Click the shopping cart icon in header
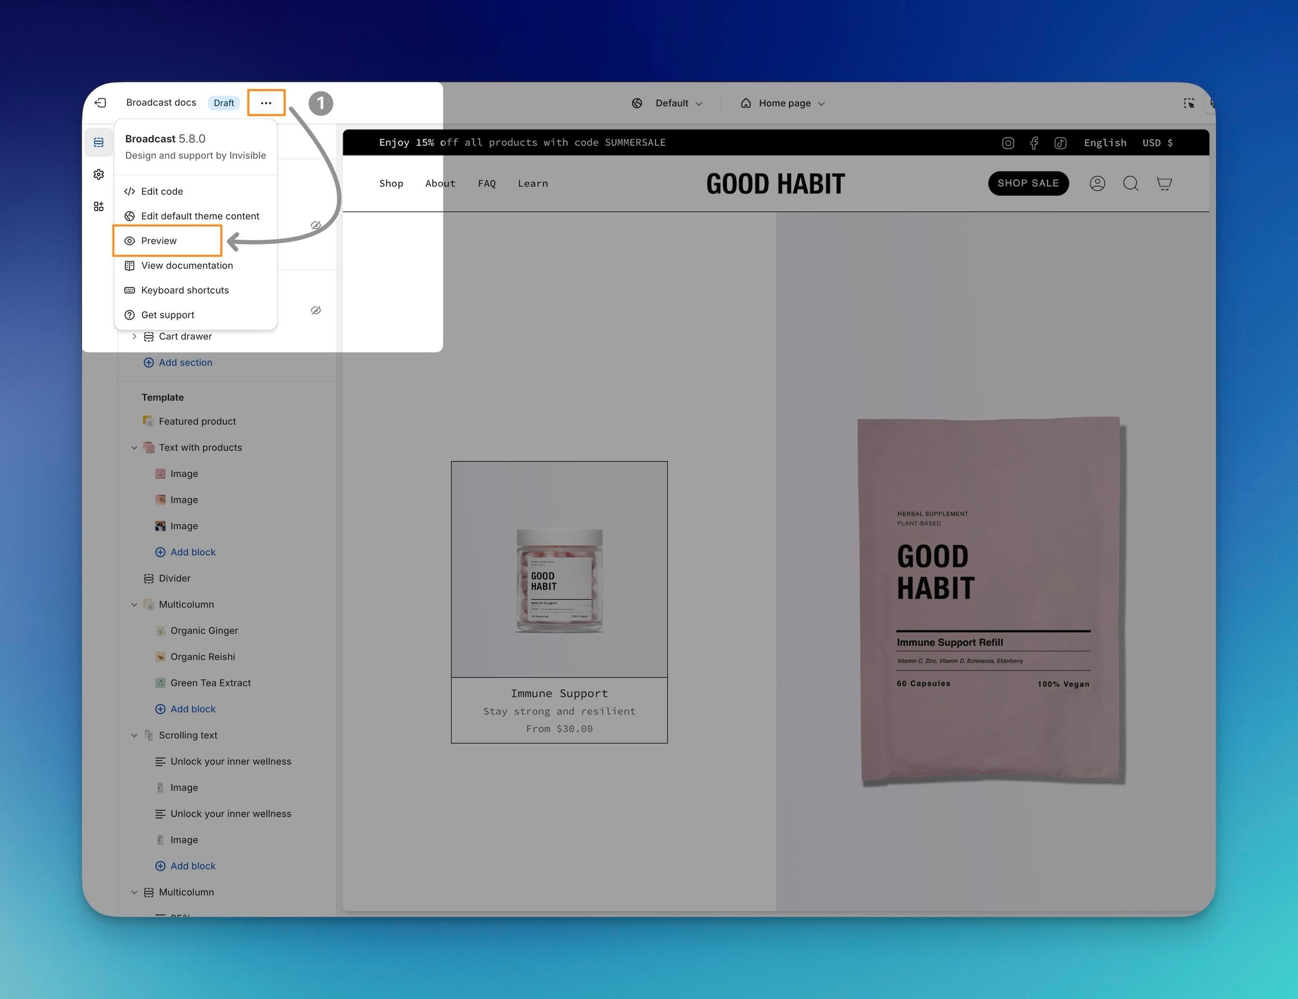 (x=1164, y=183)
